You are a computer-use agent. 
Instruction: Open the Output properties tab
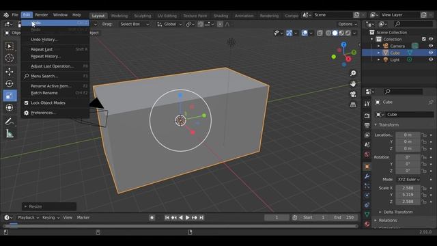coord(367,125)
